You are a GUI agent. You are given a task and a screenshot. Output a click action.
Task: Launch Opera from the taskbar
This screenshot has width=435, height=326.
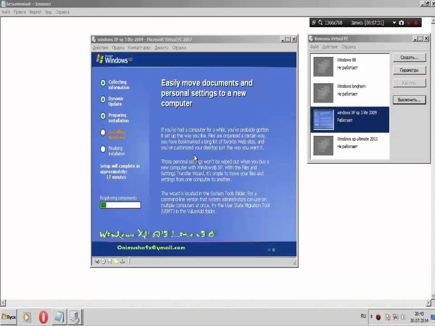(x=43, y=317)
